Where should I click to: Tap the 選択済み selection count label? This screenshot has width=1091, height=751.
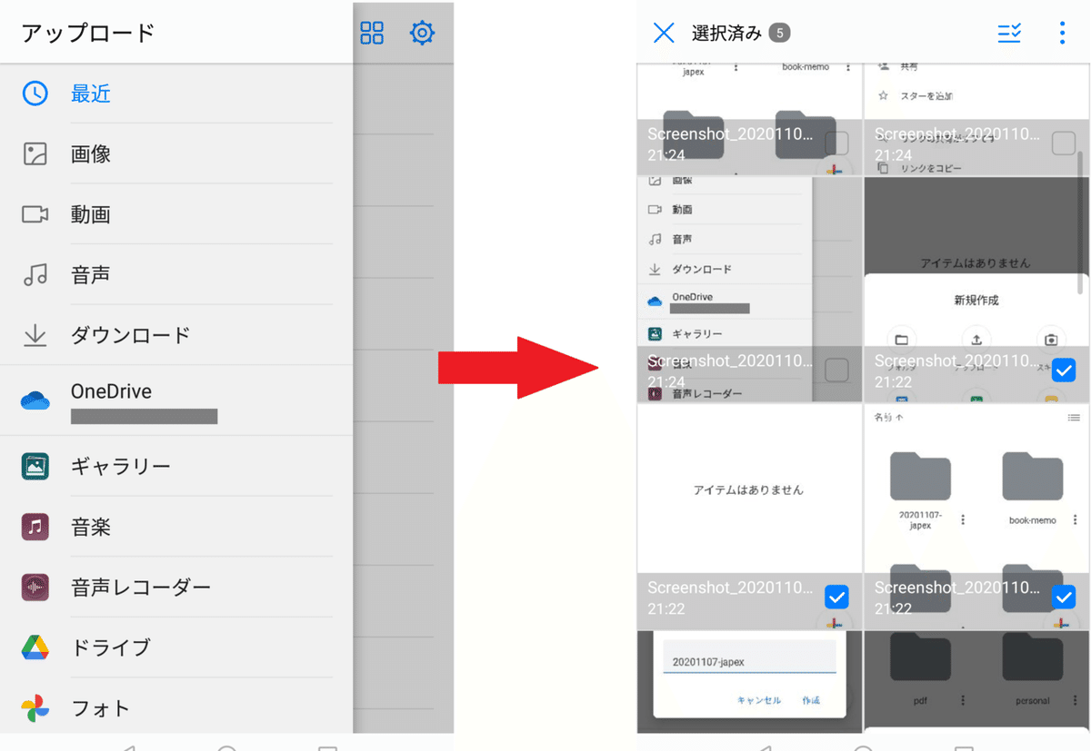click(x=726, y=34)
